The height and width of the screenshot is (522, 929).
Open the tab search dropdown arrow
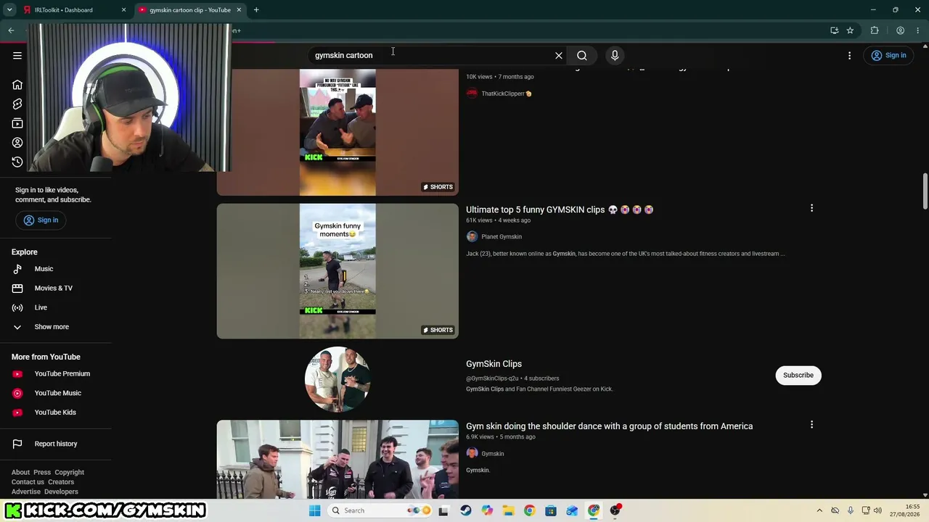coord(9,10)
